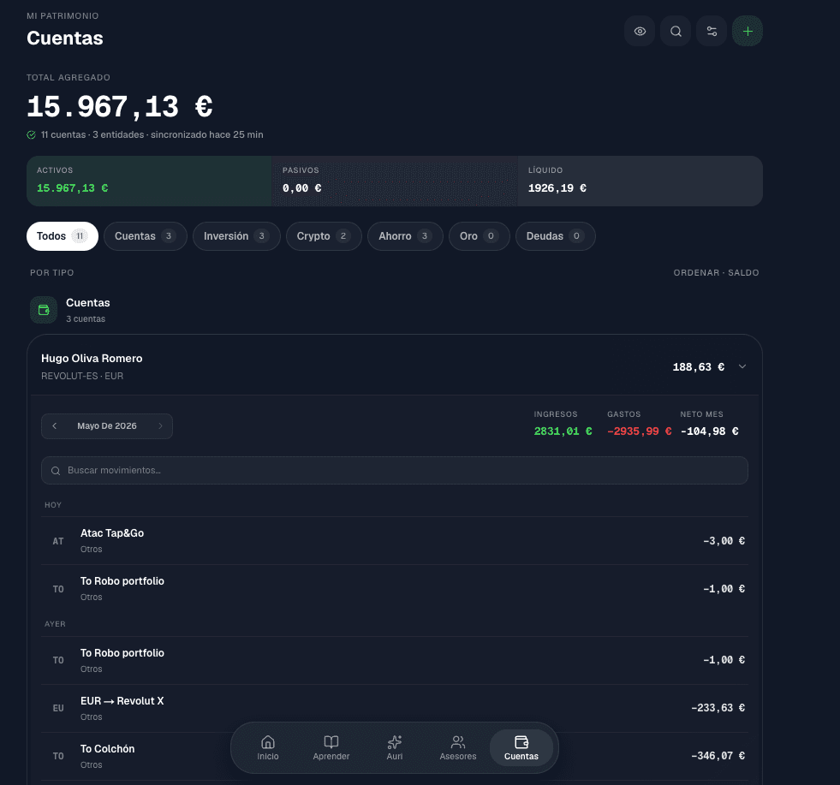Switch to Inversión filter tab

click(236, 236)
